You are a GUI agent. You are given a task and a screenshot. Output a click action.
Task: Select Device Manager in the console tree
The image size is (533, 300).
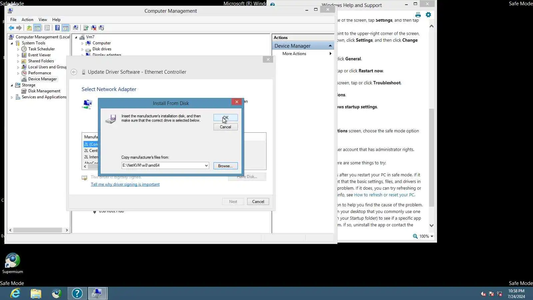point(42,79)
